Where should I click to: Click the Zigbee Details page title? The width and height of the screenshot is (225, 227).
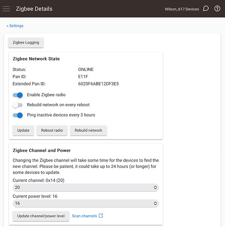tap(34, 9)
